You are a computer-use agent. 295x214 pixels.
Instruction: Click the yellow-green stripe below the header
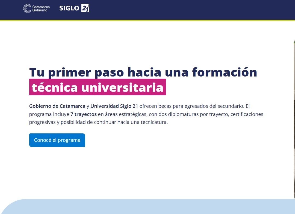tap(147, 20)
